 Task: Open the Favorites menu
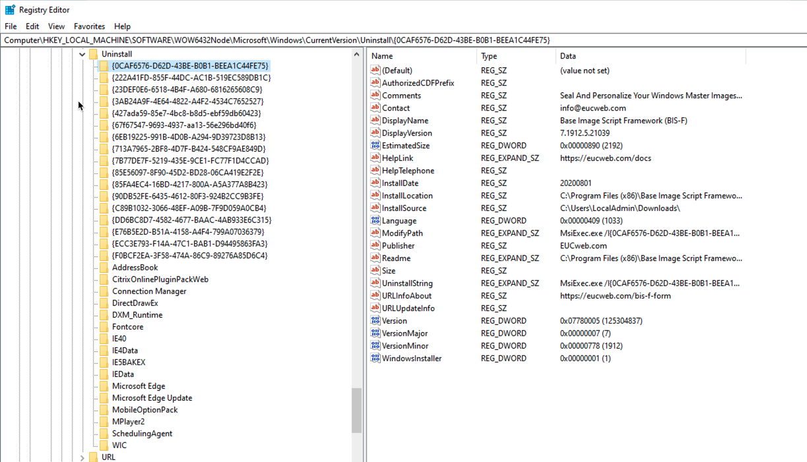tap(89, 26)
